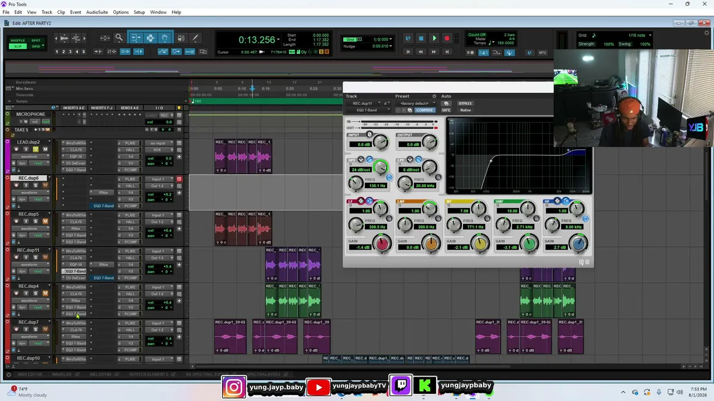
Task: Stop the transport
Action: click(421, 38)
